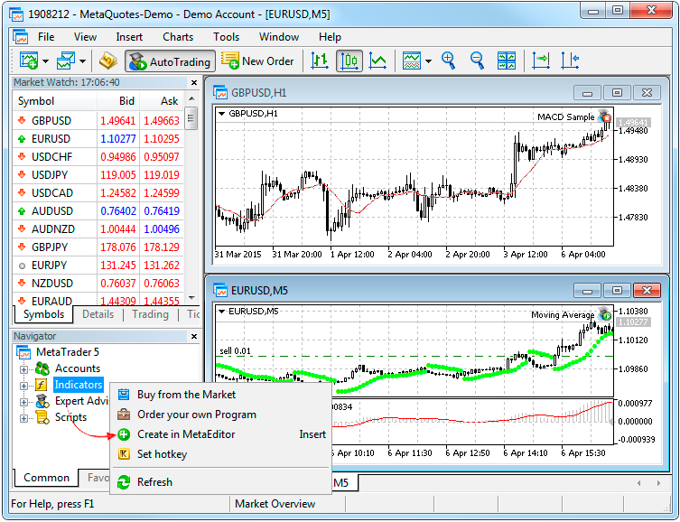The image size is (680, 522).
Task: Click the Zoom In magnifier icon
Action: (x=449, y=61)
